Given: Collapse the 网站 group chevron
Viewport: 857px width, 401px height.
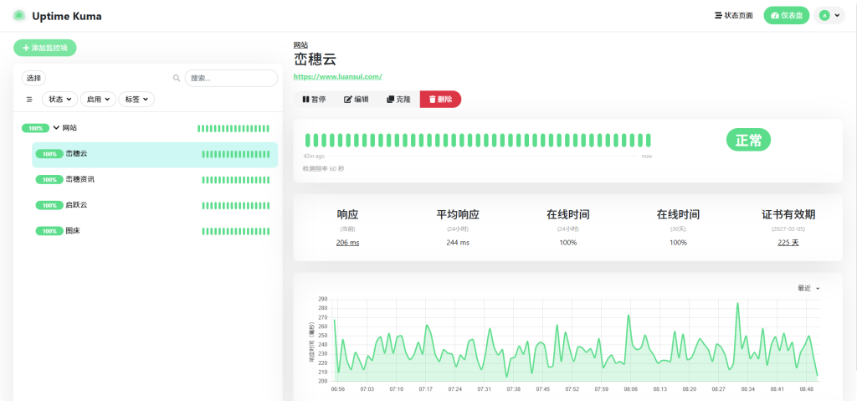Looking at the screenshot, I should 56,128.
